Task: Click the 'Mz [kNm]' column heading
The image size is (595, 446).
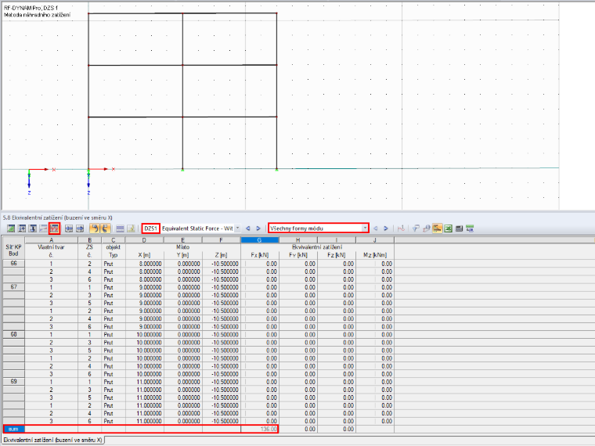Action: pyautogui.click(x=374, y=255)
